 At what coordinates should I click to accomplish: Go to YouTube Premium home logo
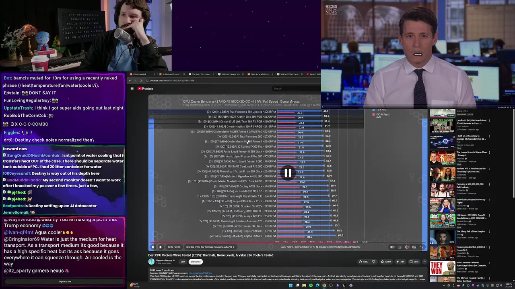coord(145,88)
